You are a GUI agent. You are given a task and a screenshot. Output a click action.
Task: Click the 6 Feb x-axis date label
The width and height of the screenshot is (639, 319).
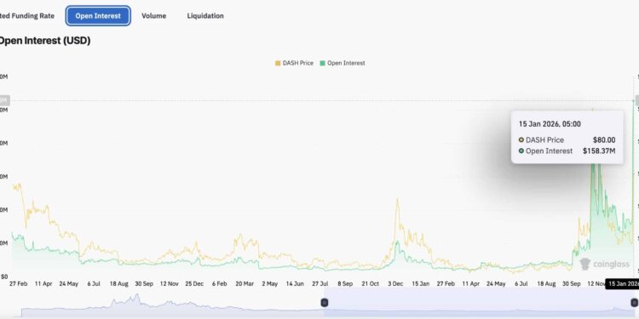coord(219,283)
